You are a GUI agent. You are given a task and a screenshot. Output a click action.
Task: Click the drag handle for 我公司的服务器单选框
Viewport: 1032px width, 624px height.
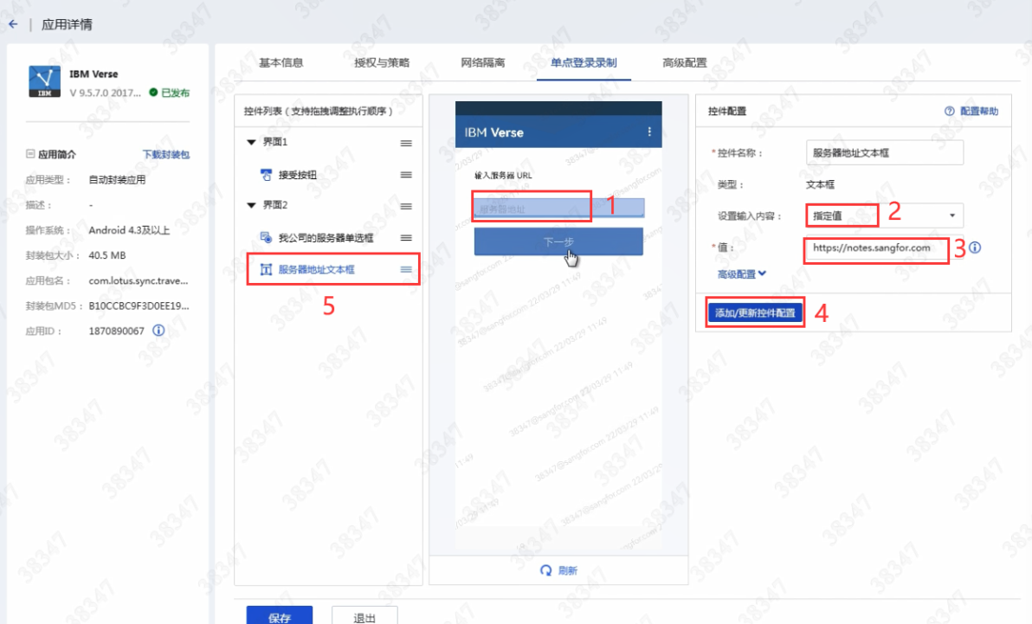click(406, 238)
